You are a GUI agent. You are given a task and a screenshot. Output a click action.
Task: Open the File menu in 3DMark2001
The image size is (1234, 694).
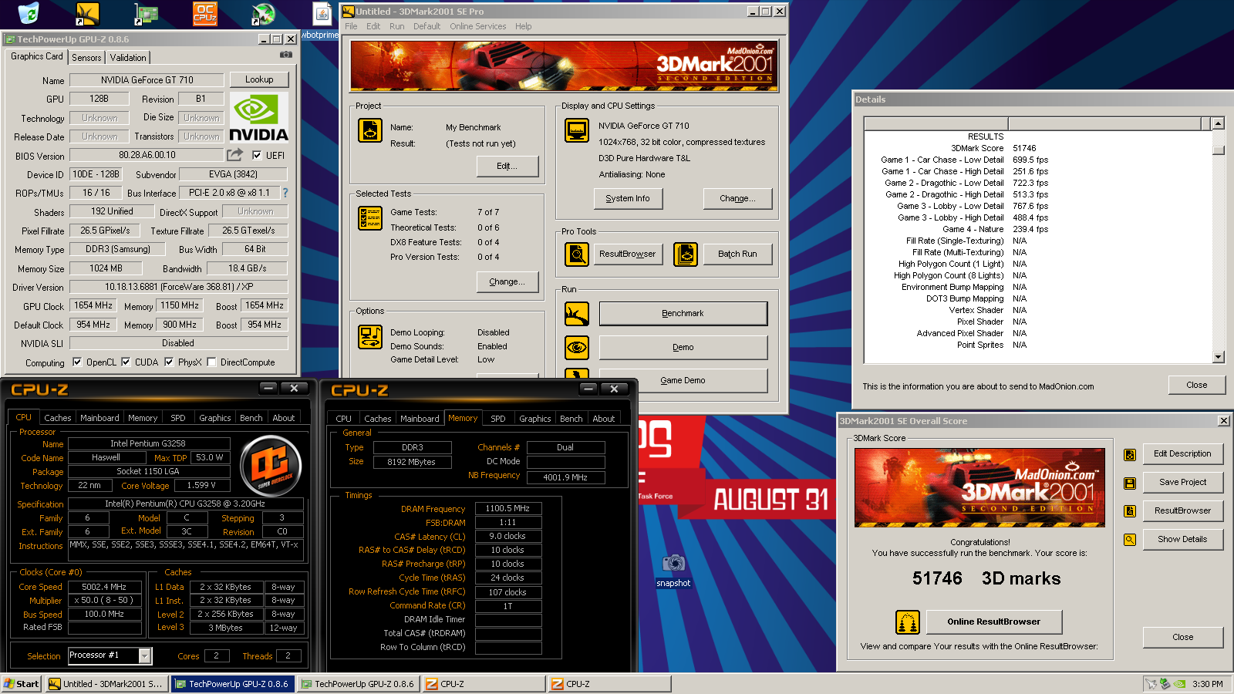tap(351, 26)
